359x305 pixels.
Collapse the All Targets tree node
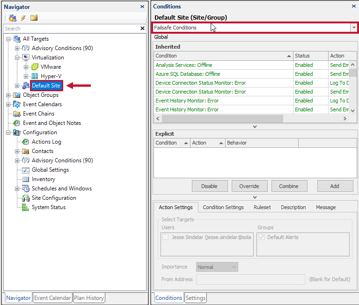(x=8, y=39)
